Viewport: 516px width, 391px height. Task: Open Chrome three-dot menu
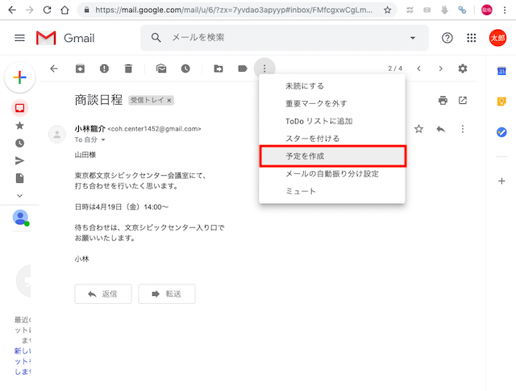[x=505, y=10]
